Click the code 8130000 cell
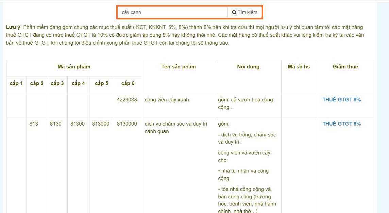 click(127, 124)
